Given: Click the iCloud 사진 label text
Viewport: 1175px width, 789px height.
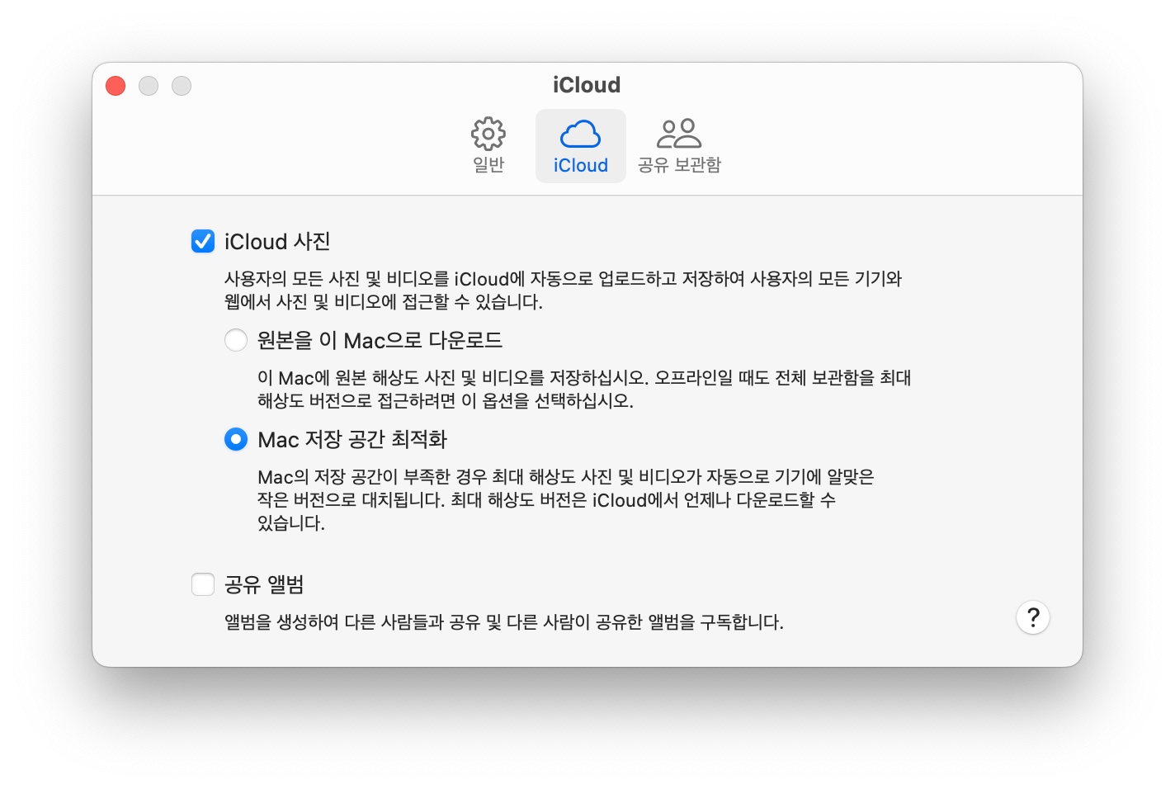Looking at the screenshot, I should click(277, 242).
